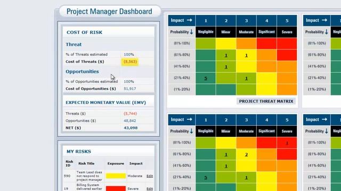Click the MY RISKS panel heading
The height and width of the screenshot is (191, 341).
79,151
